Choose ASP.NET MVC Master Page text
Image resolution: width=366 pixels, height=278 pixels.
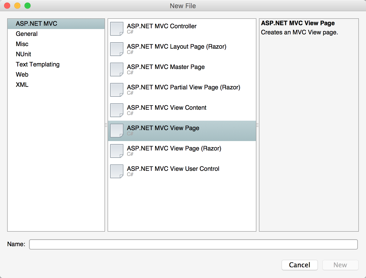click(166, 67)
